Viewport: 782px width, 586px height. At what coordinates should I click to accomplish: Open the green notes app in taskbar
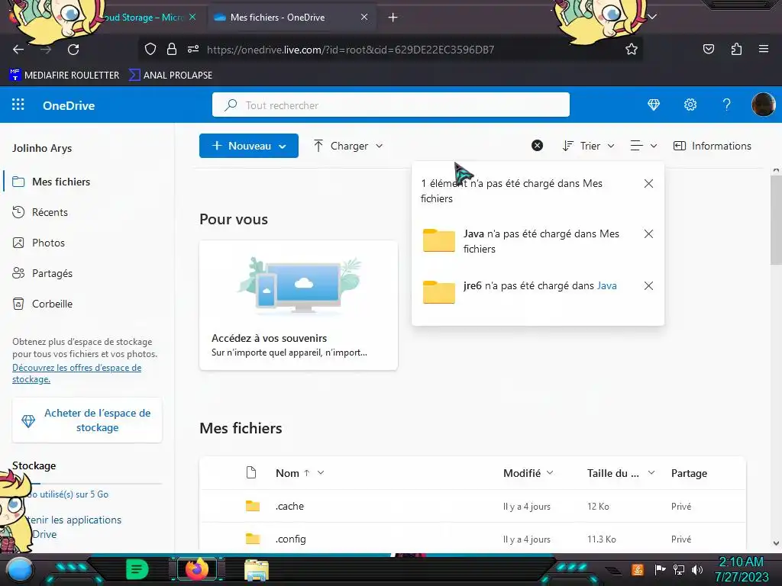click(x=137, y=569)
